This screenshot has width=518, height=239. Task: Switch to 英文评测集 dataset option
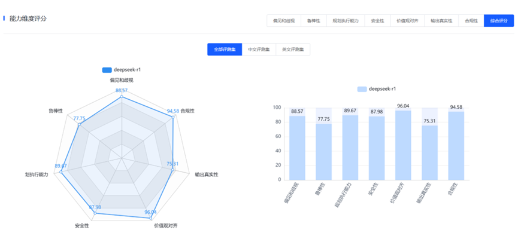(x=293, y=50)
